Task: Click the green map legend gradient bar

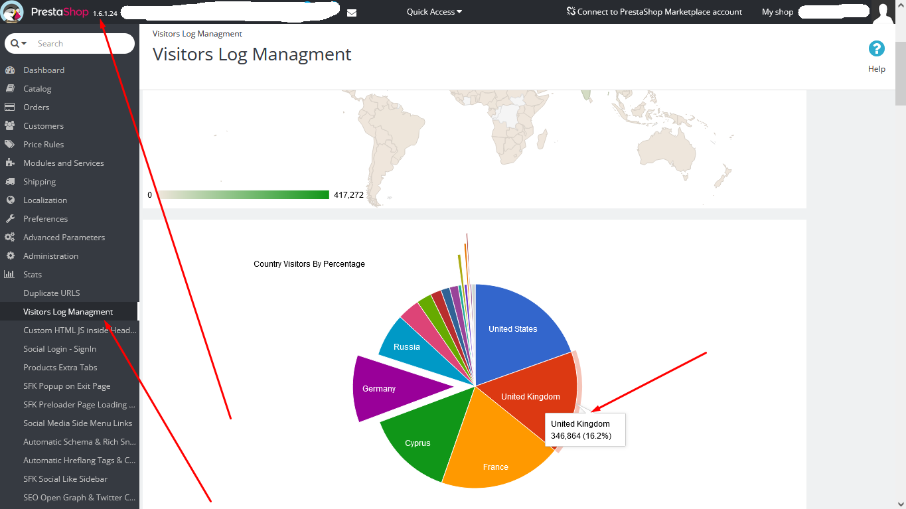Action: [242, 195]
